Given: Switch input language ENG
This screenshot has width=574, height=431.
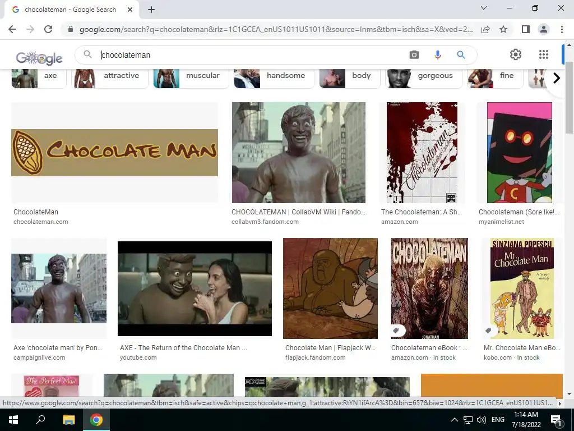Looking at the screenshot, I should pos(498,420).
